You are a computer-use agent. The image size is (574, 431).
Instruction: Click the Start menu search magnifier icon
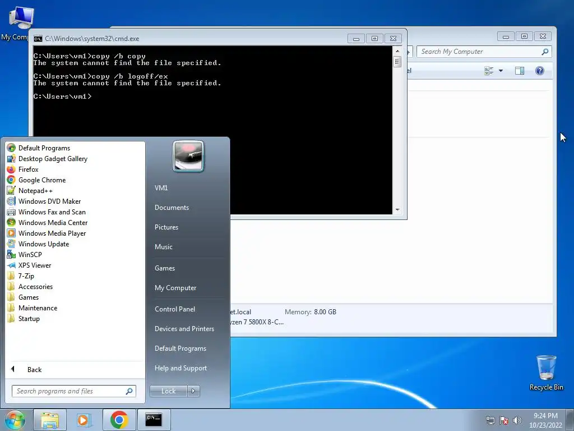(x=129, y=391)
